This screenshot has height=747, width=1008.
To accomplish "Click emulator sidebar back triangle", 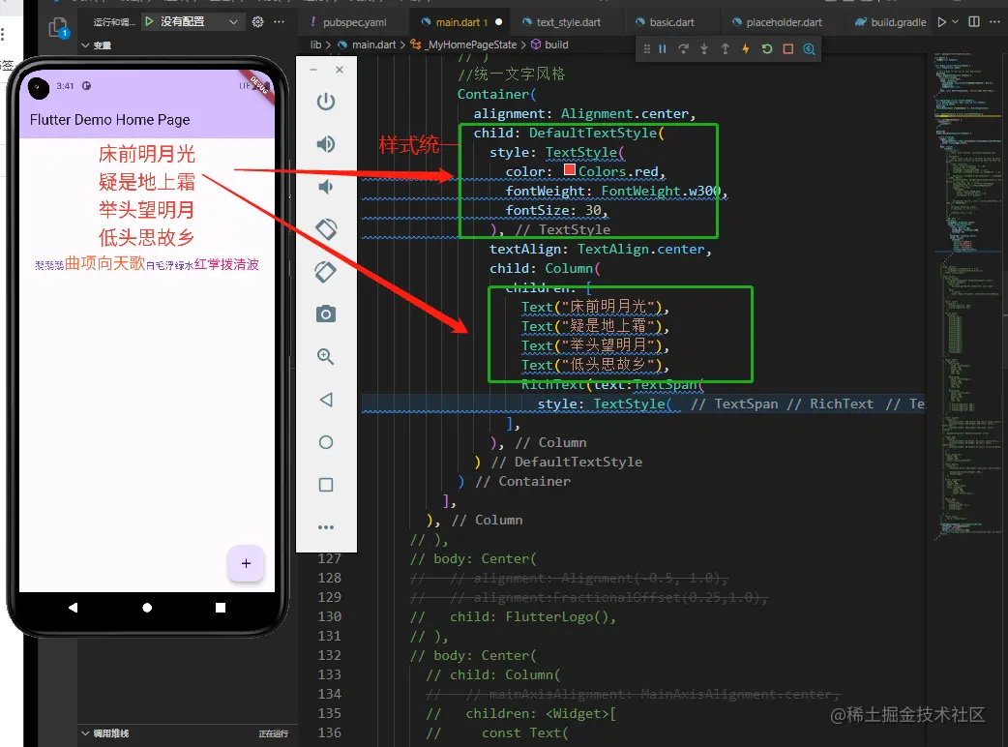I will click(x=326, y=400).
